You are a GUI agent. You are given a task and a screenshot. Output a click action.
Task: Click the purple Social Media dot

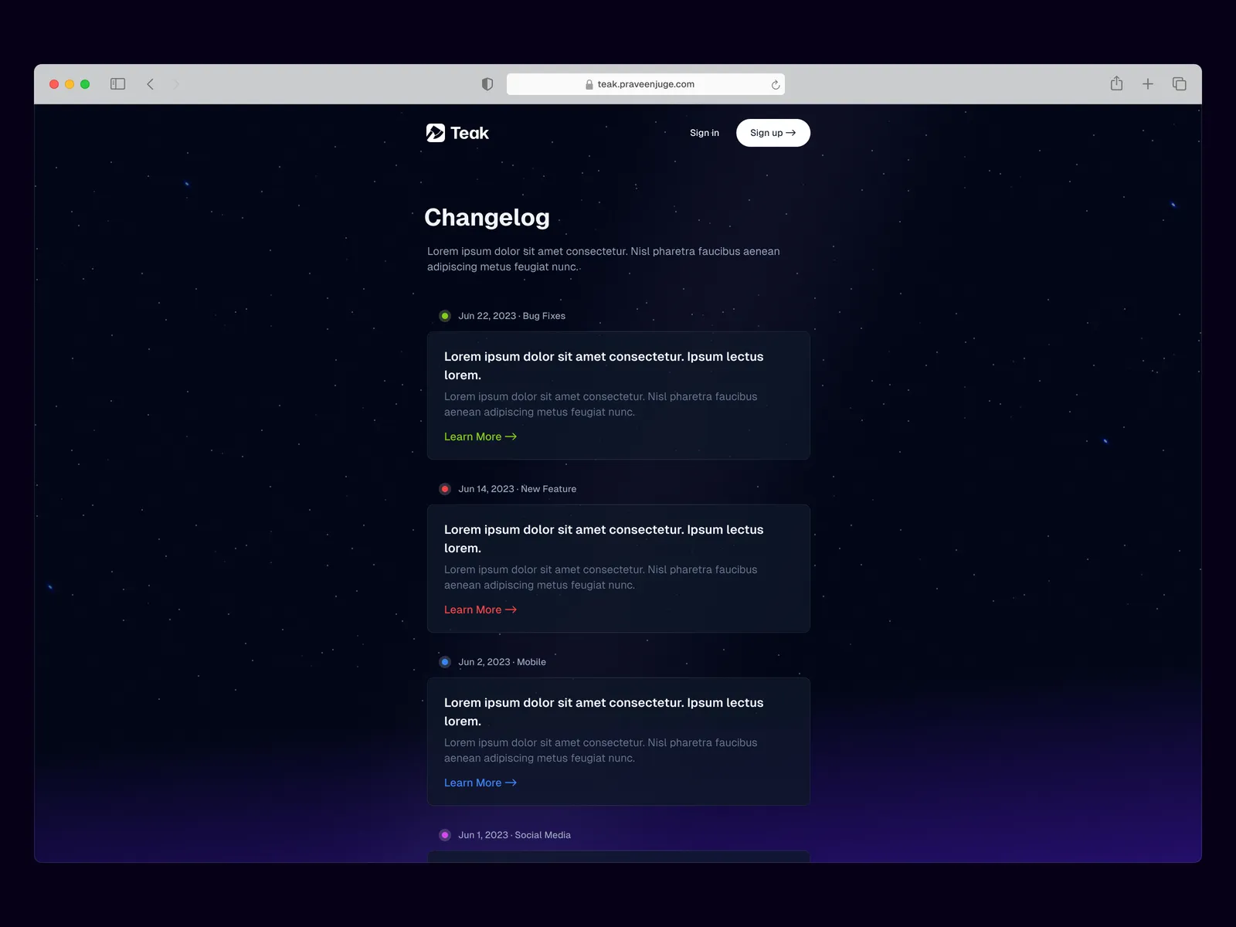[445, 835]
